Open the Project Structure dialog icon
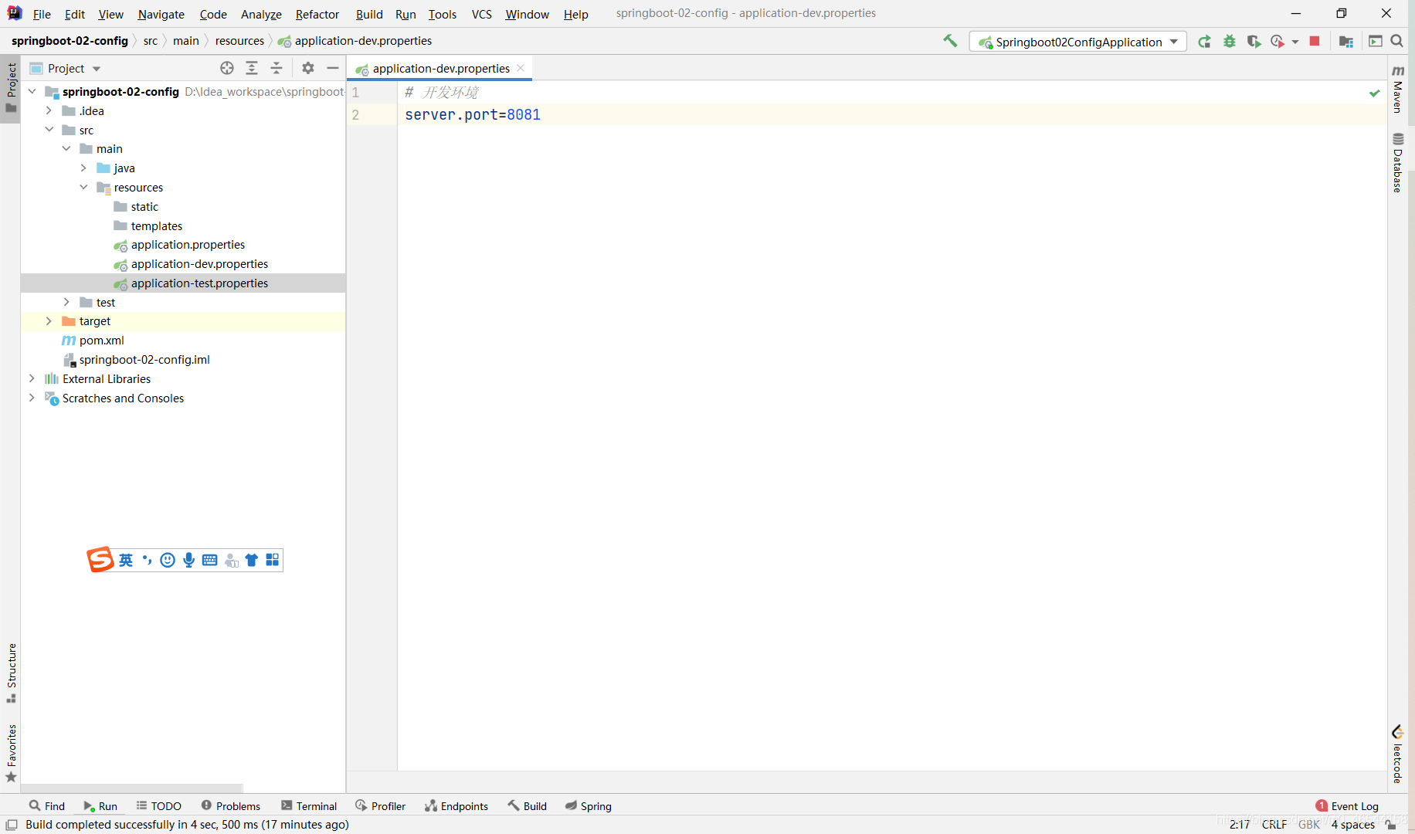 [1346, 42]
